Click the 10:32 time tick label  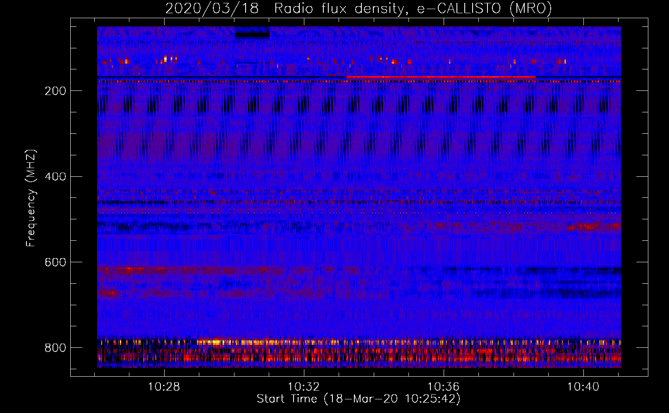[x=304, y=387]
